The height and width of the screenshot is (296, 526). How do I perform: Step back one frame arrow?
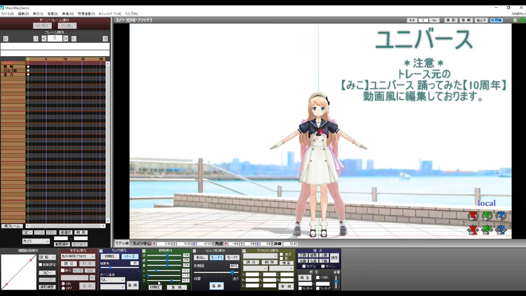click(44, 38)
